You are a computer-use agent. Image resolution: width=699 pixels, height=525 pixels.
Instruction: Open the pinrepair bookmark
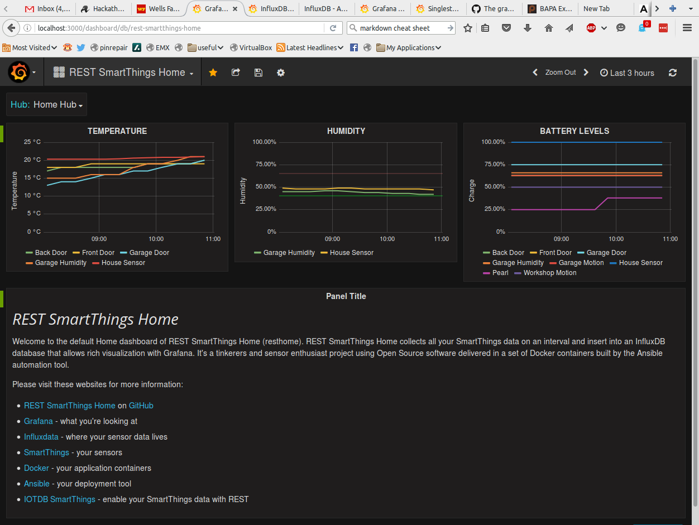[109, 47]
